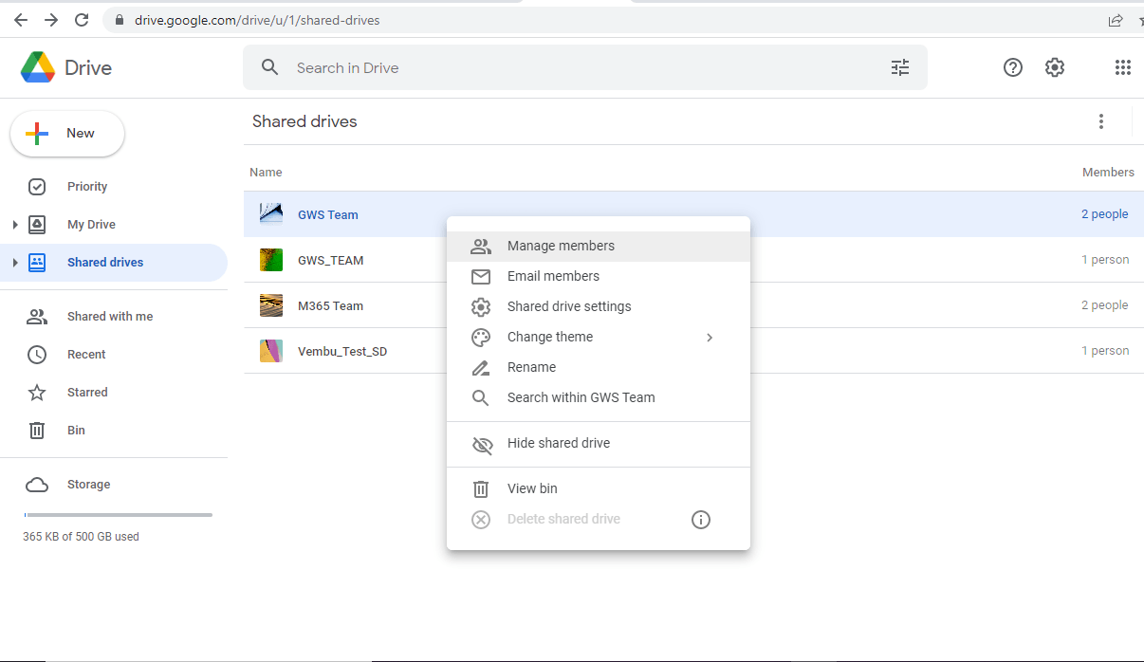Screen dimensions: 1144x662
Task: Go forward in the browser
Action: [x=51, y=20]
